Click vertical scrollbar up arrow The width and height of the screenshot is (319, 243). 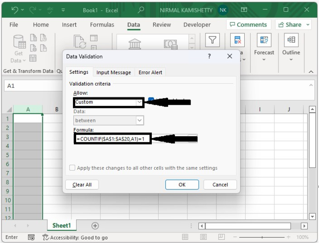pos(312,110)
